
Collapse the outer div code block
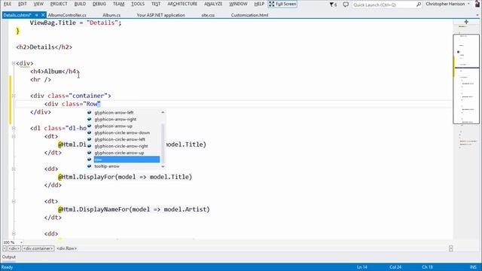(x=14, y=63)
